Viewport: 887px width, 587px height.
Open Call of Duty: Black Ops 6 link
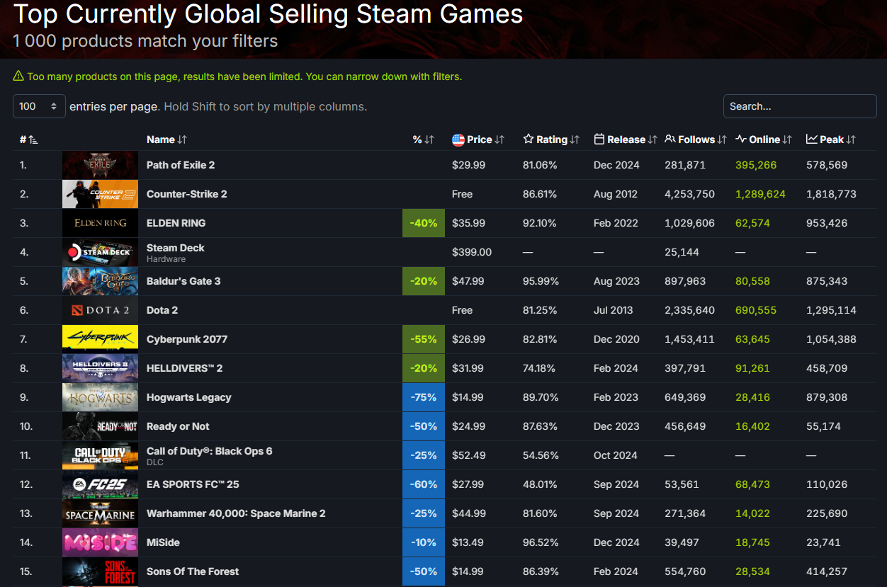[210, 451]
